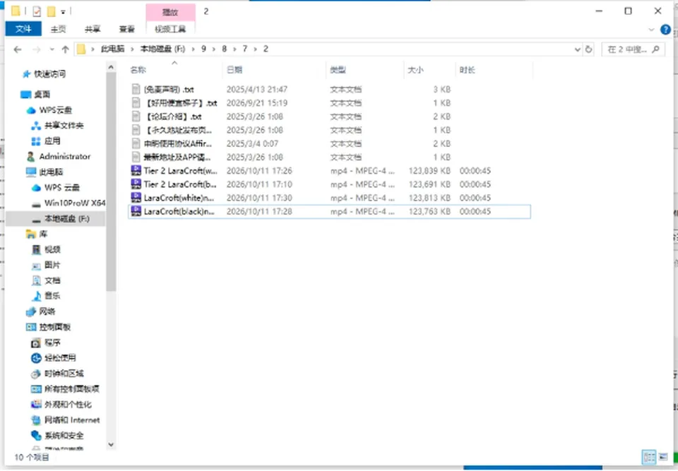678x471 pixels.
Task: Click the search box for folder 2
Action: pyautogui.click(x=633, y=49)
